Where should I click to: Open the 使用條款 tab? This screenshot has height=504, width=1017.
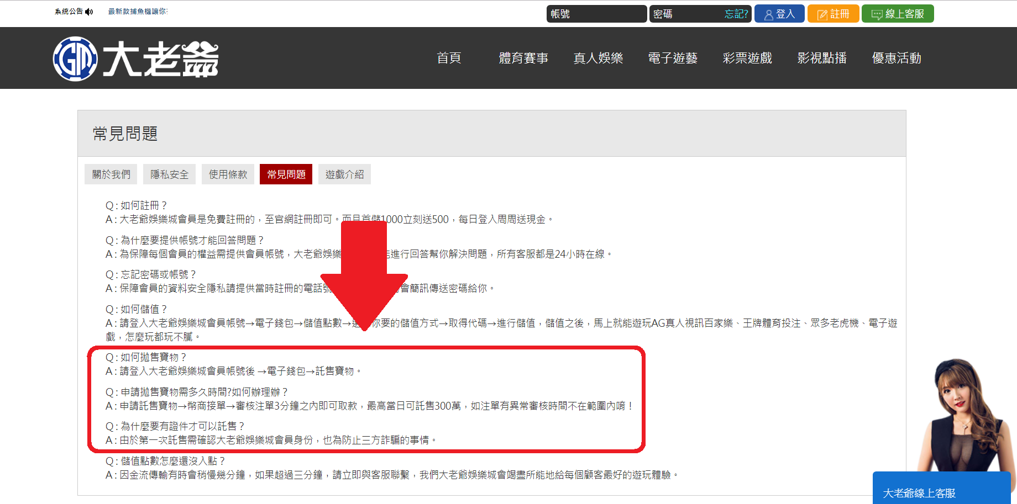[228, 174]
